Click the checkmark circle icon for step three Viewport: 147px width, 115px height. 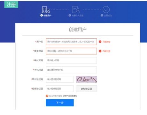coord(106,10)
